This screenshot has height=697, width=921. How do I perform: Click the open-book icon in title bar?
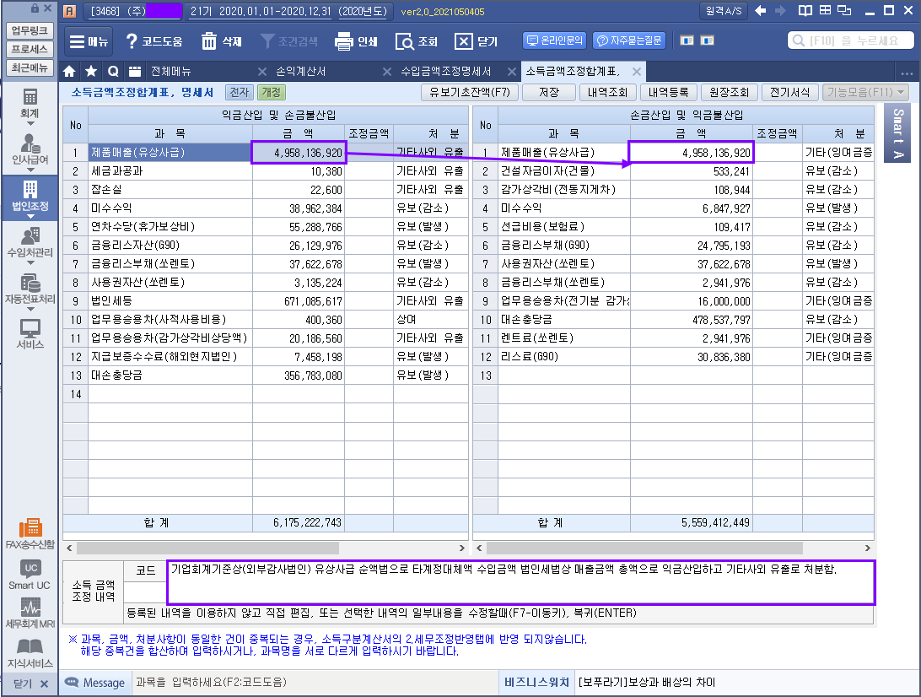tap(805, 11)
